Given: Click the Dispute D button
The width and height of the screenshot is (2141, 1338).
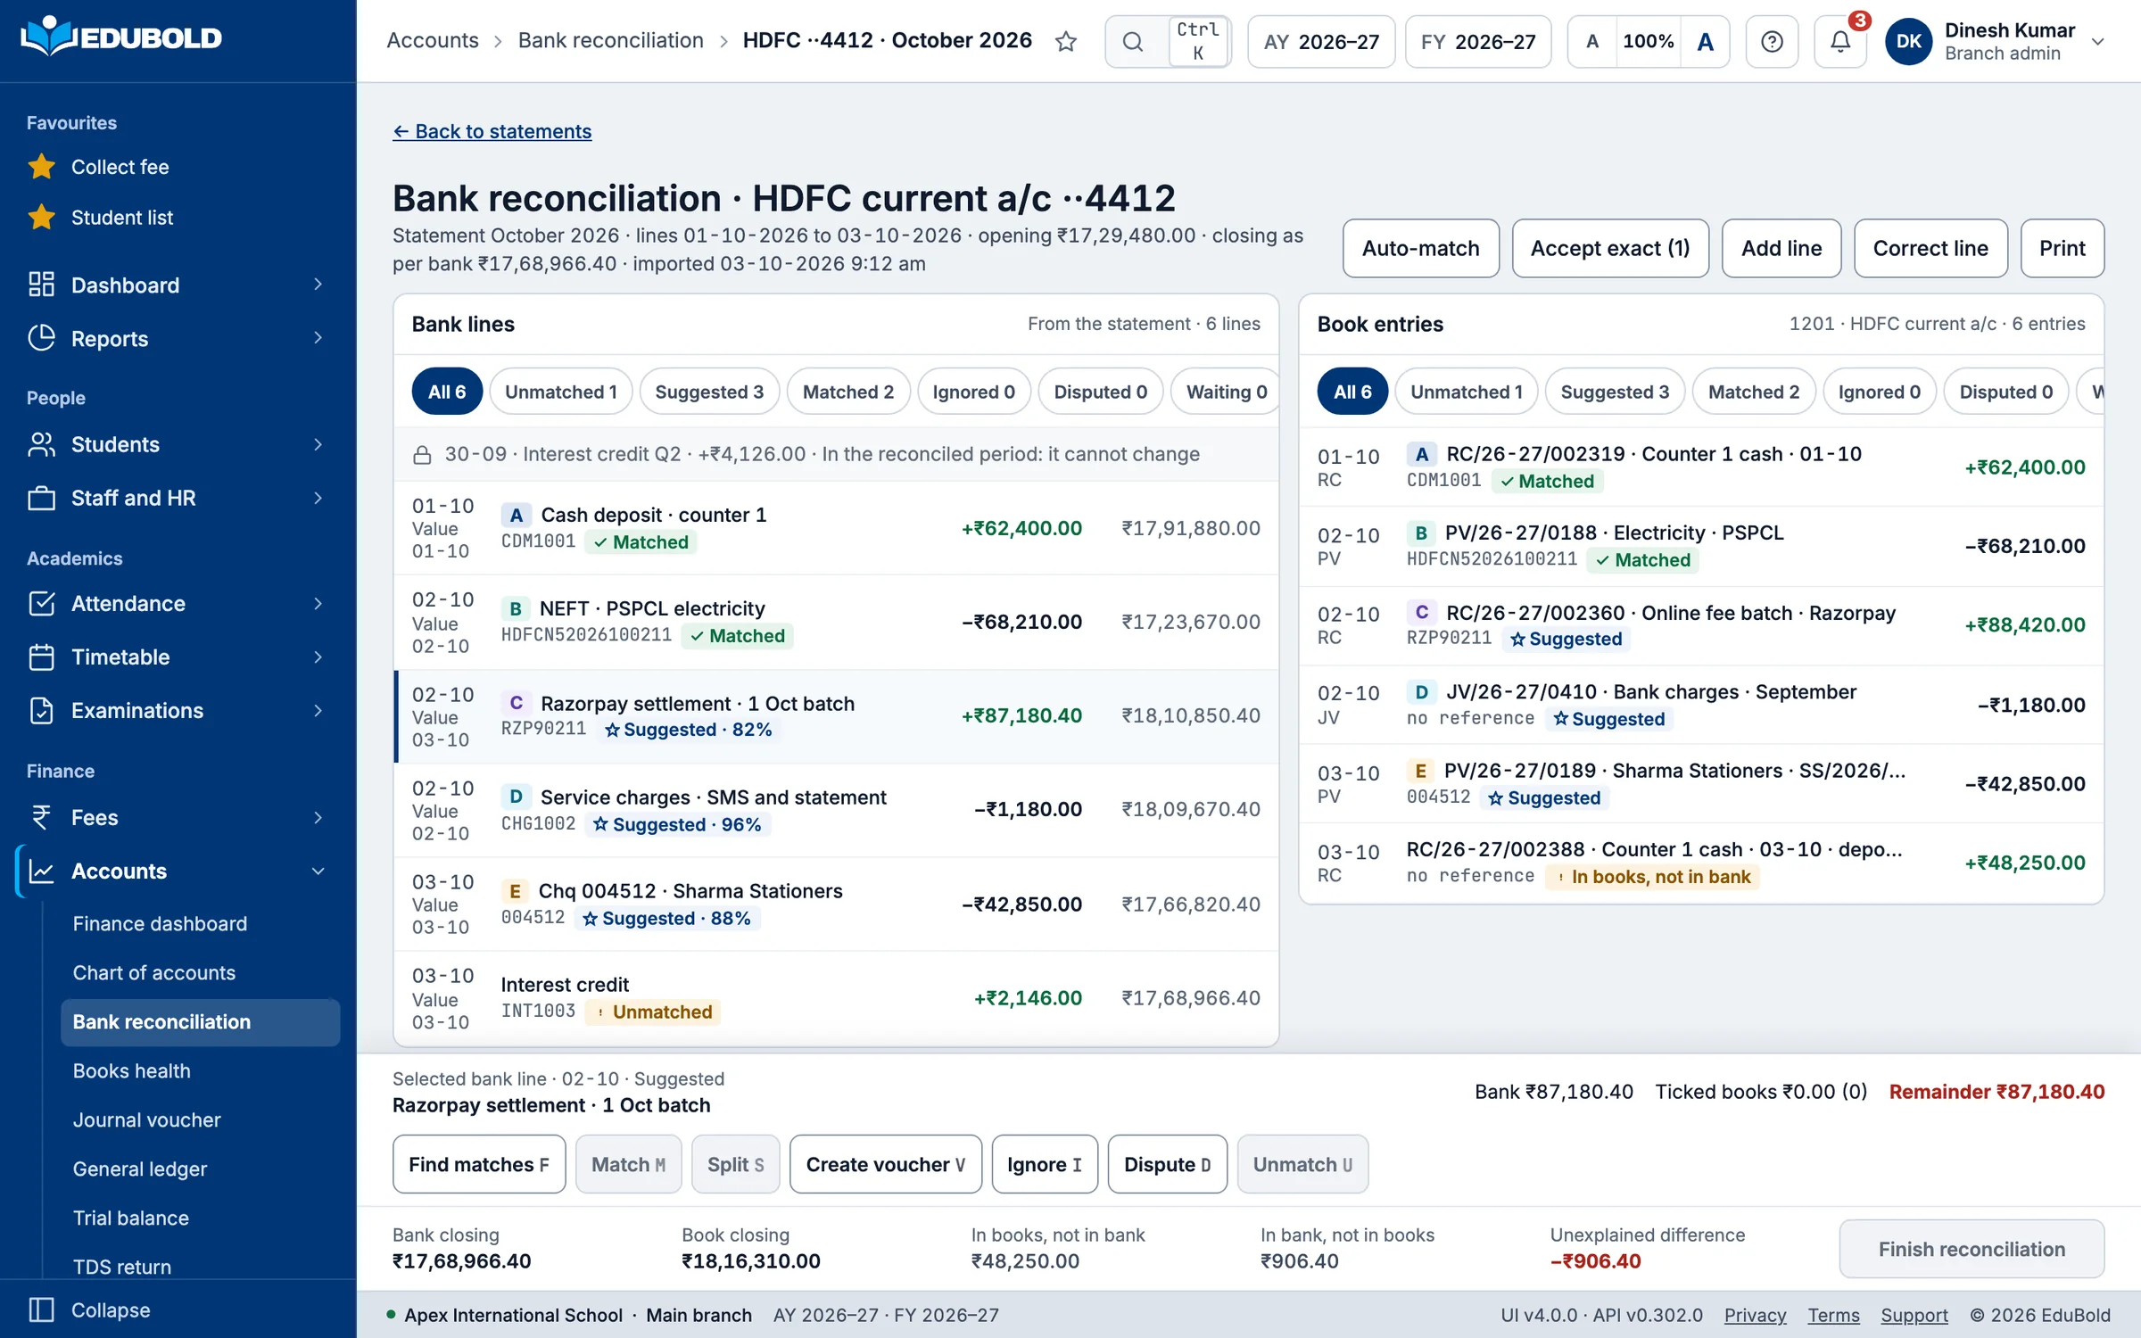Looking at the screenshot, I should tap(1167, 1164).
